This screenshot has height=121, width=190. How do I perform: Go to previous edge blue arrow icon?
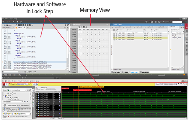click(x=34, y=84)
